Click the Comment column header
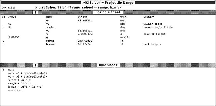 coord(149,17)
